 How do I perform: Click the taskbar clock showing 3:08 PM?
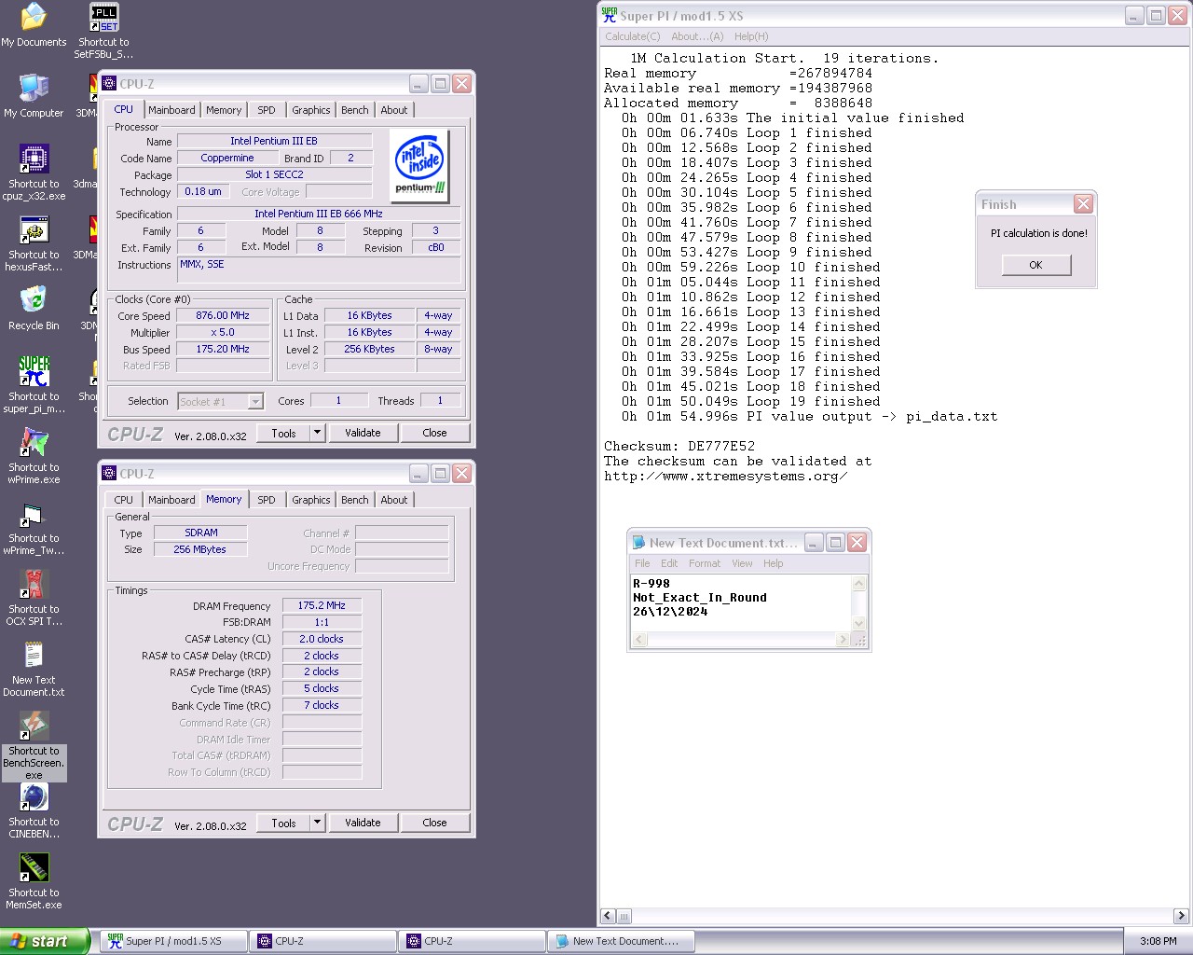(1159, 941)
